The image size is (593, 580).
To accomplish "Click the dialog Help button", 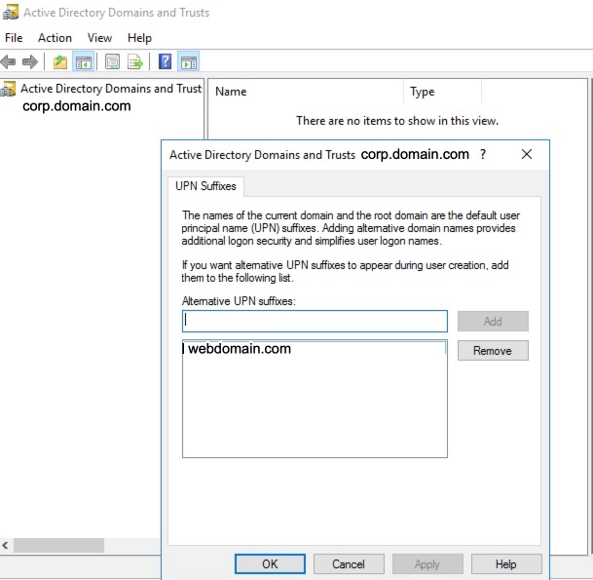I will click(506, 563).
